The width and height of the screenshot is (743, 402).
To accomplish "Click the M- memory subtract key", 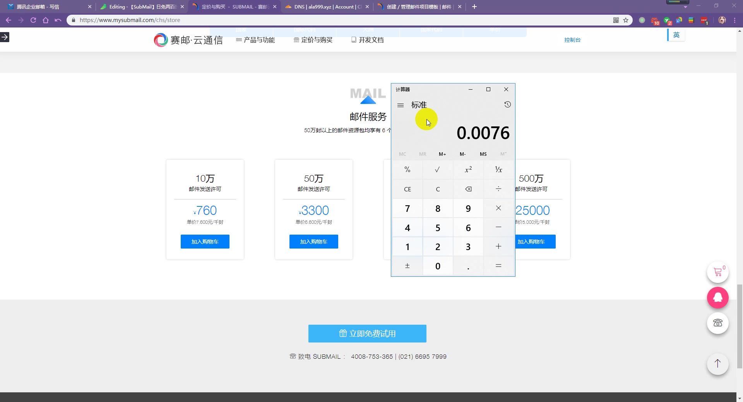I will pyautogui.click(x=462, y=154).
